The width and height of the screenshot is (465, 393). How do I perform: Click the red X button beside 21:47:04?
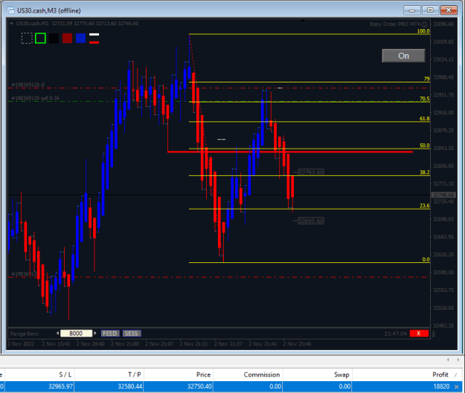pyautogui.click(x=419, y=334)
